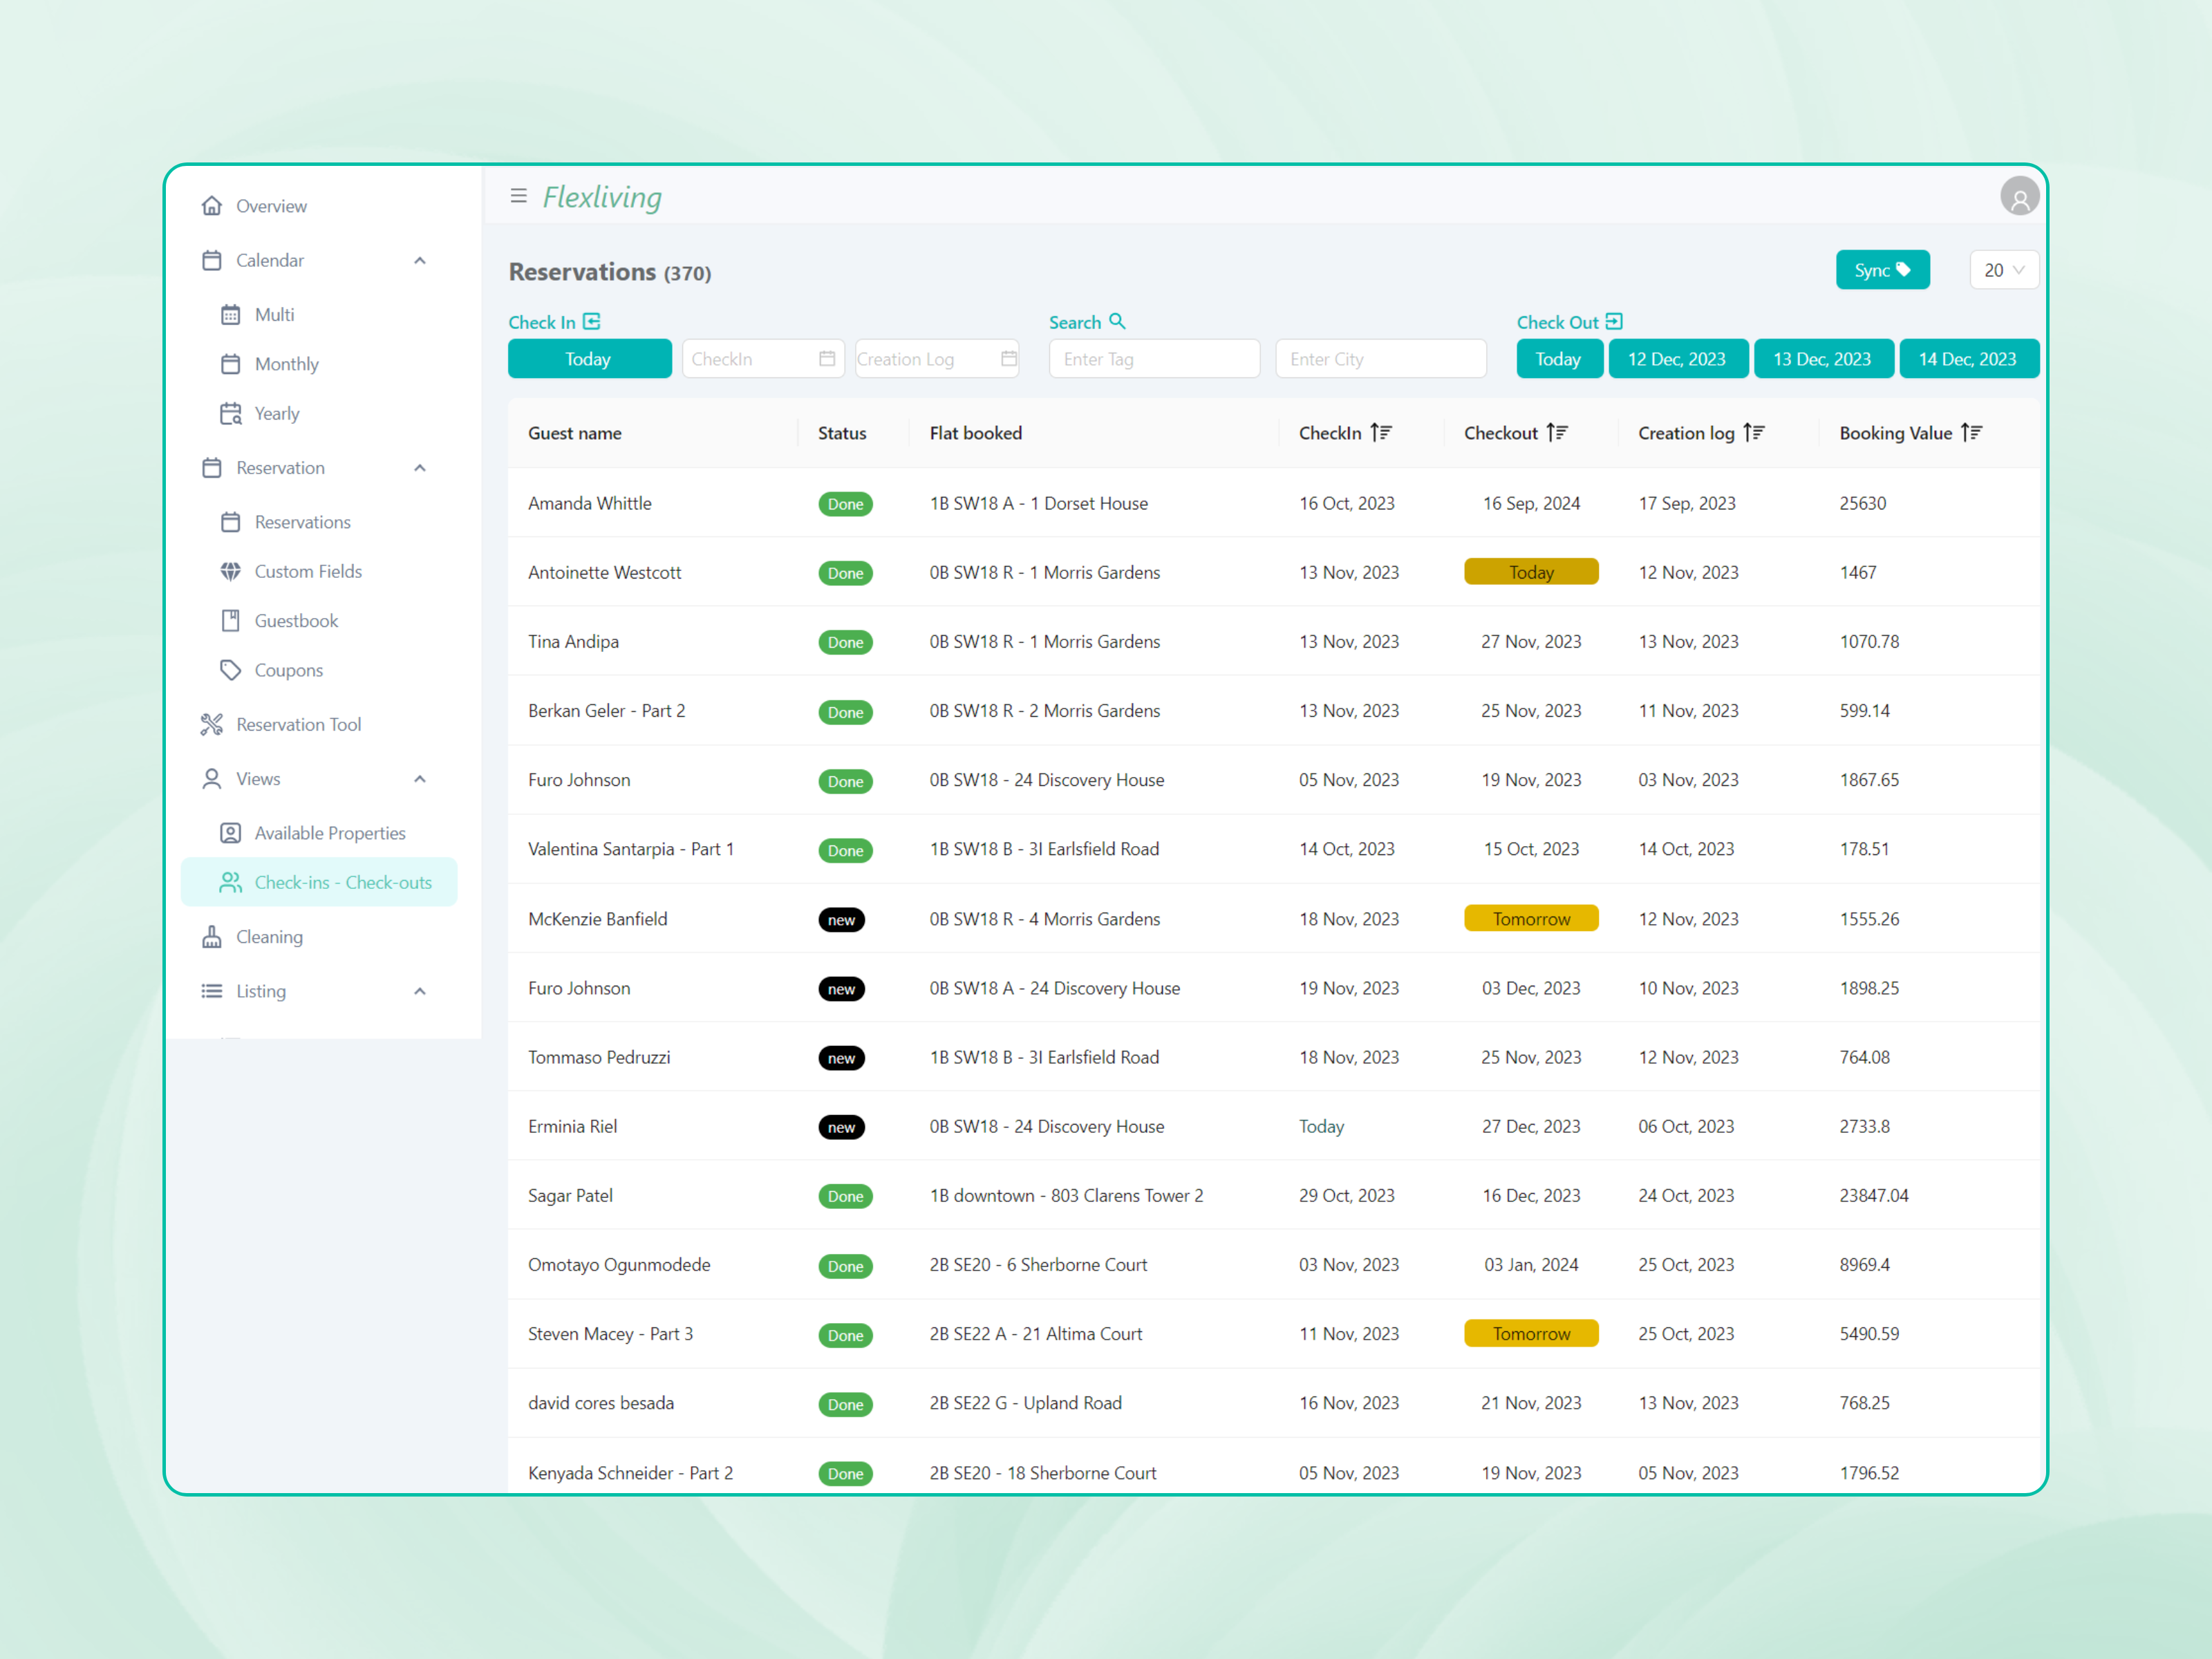Image resolution: width=2212 pixels, height=1659 pixels.
Task: Click the hamburger menu icon
Action: tap(518, 196)
